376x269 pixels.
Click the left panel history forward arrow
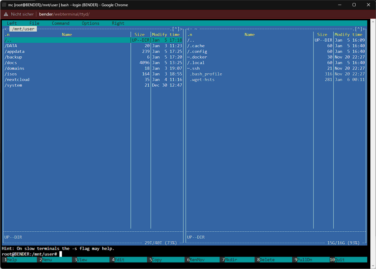[x=181, y=29]
